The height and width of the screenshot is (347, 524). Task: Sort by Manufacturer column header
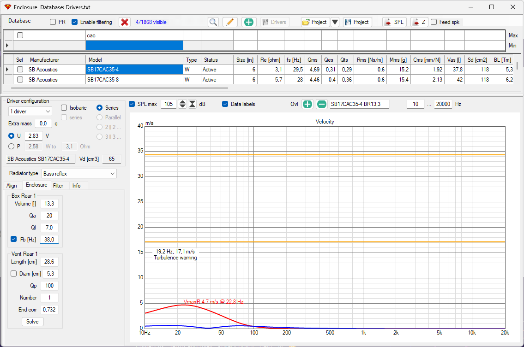[x=56, y=60]
